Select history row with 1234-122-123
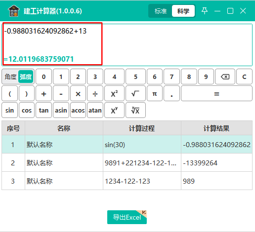This screenshot has width=255, height=232. tap(127, 181)
